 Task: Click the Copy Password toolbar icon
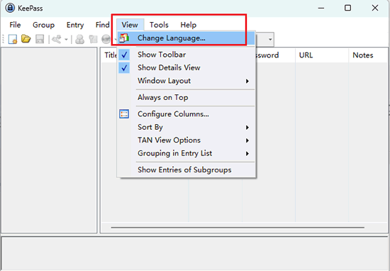point(93,39)
